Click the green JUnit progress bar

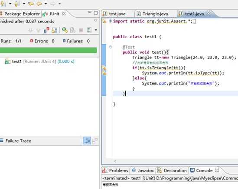(x=48, y=50)
